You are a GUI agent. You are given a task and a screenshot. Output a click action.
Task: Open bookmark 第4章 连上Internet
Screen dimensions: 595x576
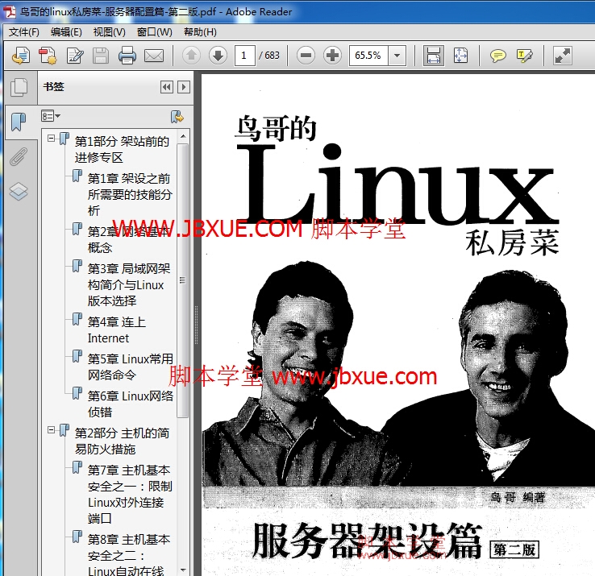[116, 330]
